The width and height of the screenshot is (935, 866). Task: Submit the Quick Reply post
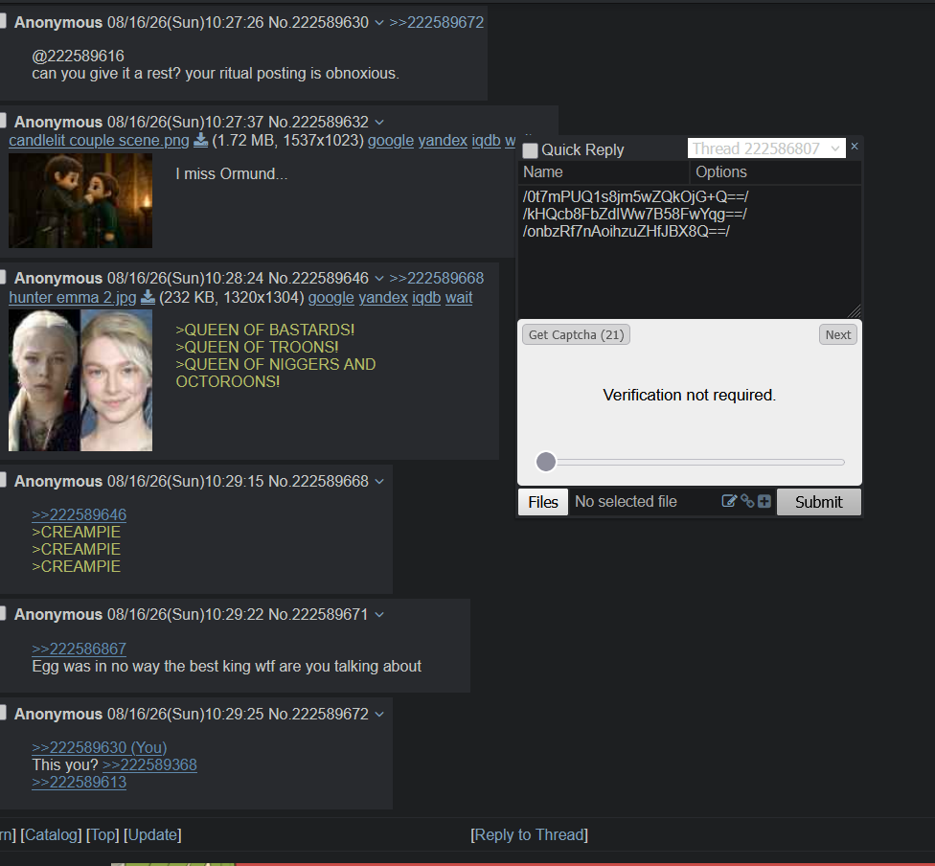[819, 502]
